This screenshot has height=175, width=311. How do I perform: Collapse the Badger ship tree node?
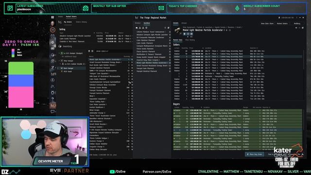coord(59,53)
